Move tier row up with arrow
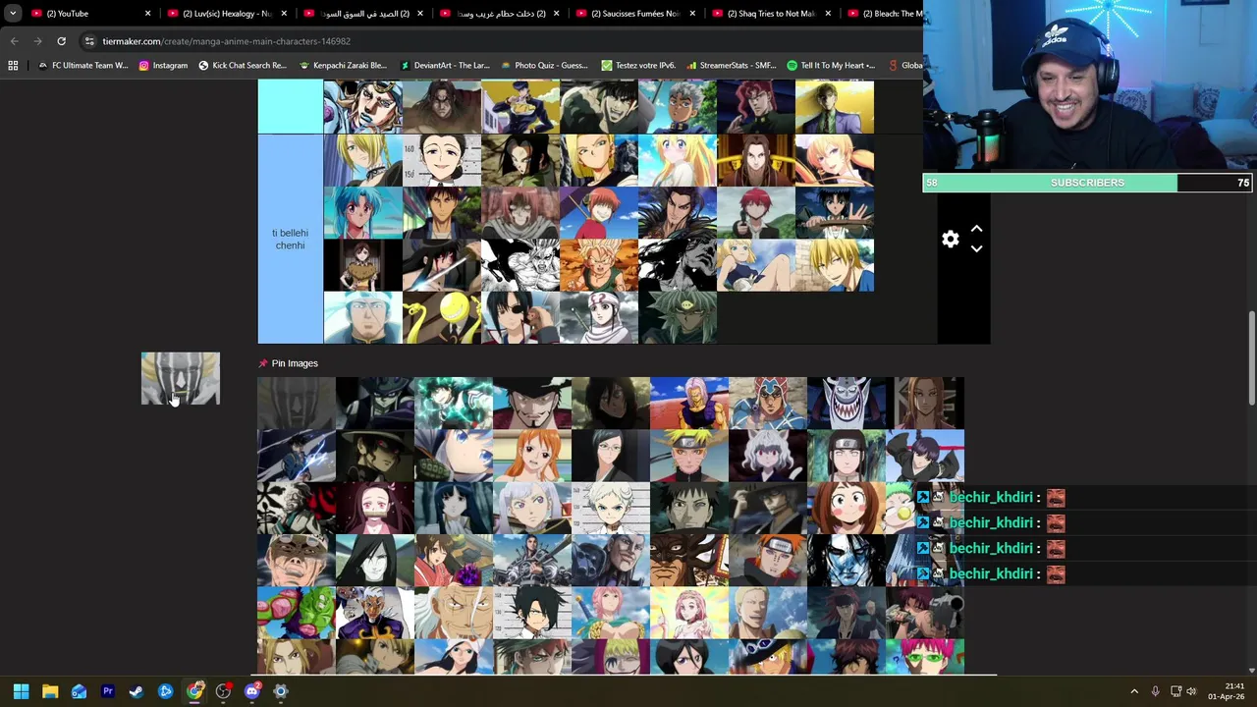The height and width of the screenshot is (707, 1257). coord(976,229)
